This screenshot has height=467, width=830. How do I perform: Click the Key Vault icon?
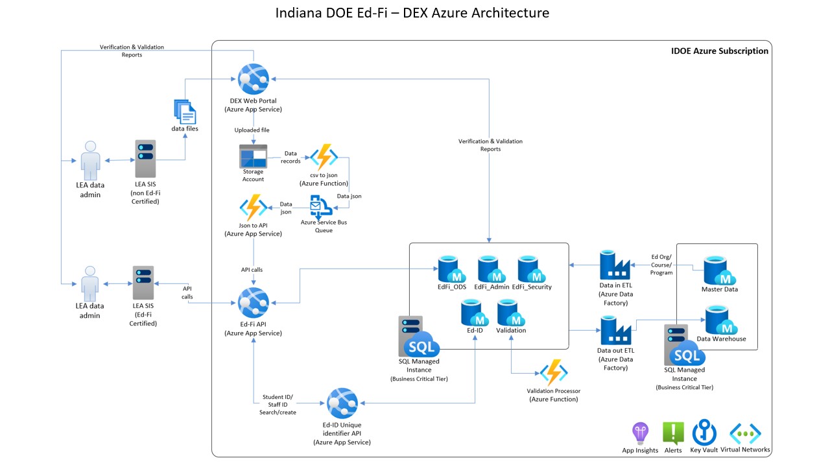coord(704,433)
